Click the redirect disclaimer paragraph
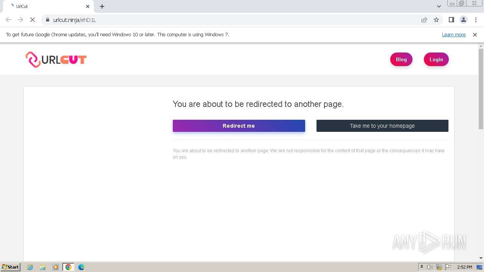 309,154
